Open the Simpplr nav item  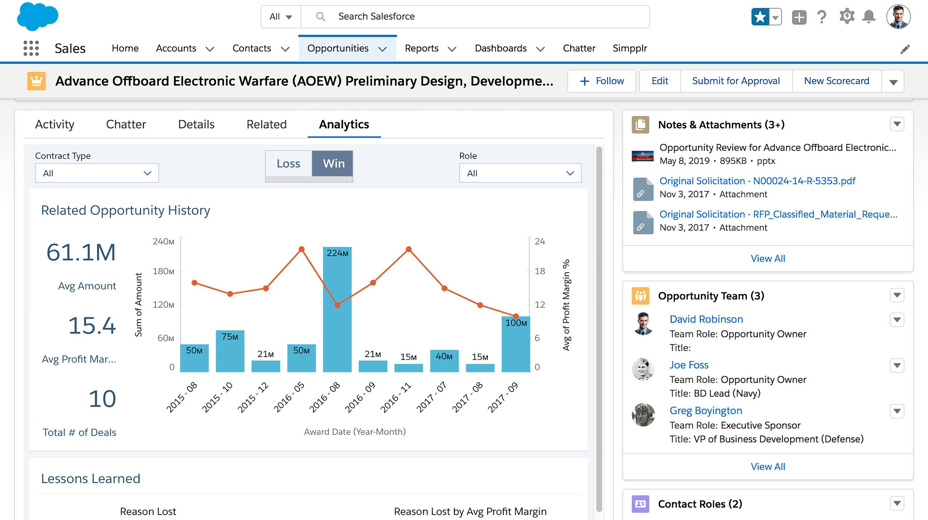630,48
